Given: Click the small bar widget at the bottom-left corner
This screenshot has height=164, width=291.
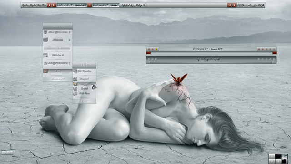Looking at the screenshot, I should tap(7, 153).
